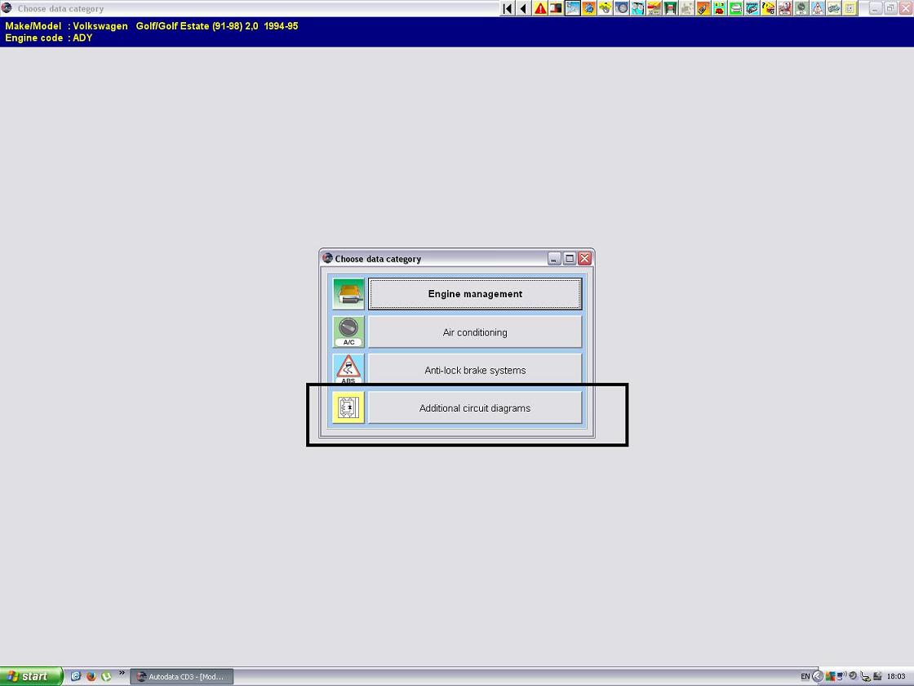Click the A/C dial icon in dialog
The height and width of the screenshot is (686, 914).
(x=348, y=332)
